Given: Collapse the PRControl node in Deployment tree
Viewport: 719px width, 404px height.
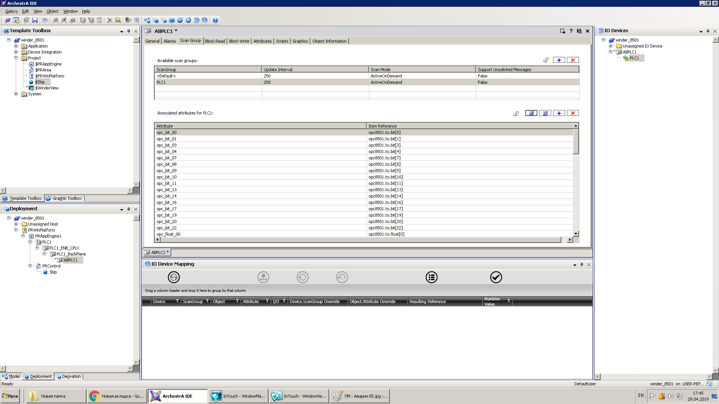Looking at the screenshot, I should (30, 266).
